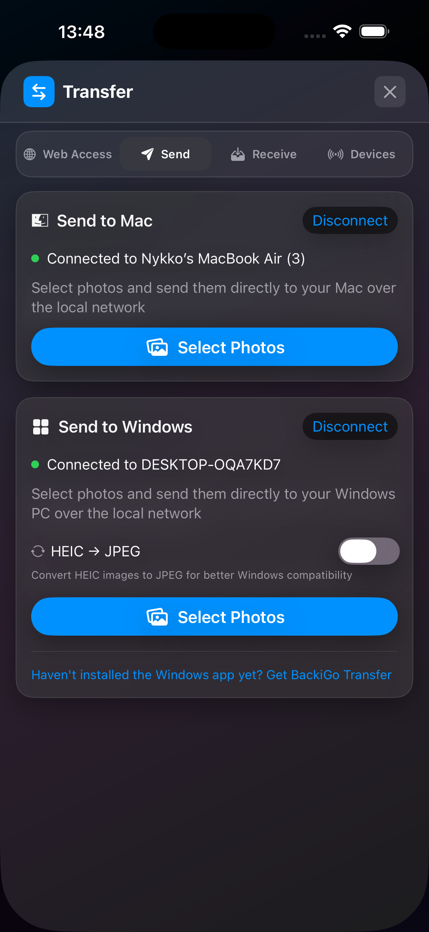Disconnect from DESKTOP-OQA7KD7 Windows PC
This screenshot has height=932, width=429.
click(350, 427)
